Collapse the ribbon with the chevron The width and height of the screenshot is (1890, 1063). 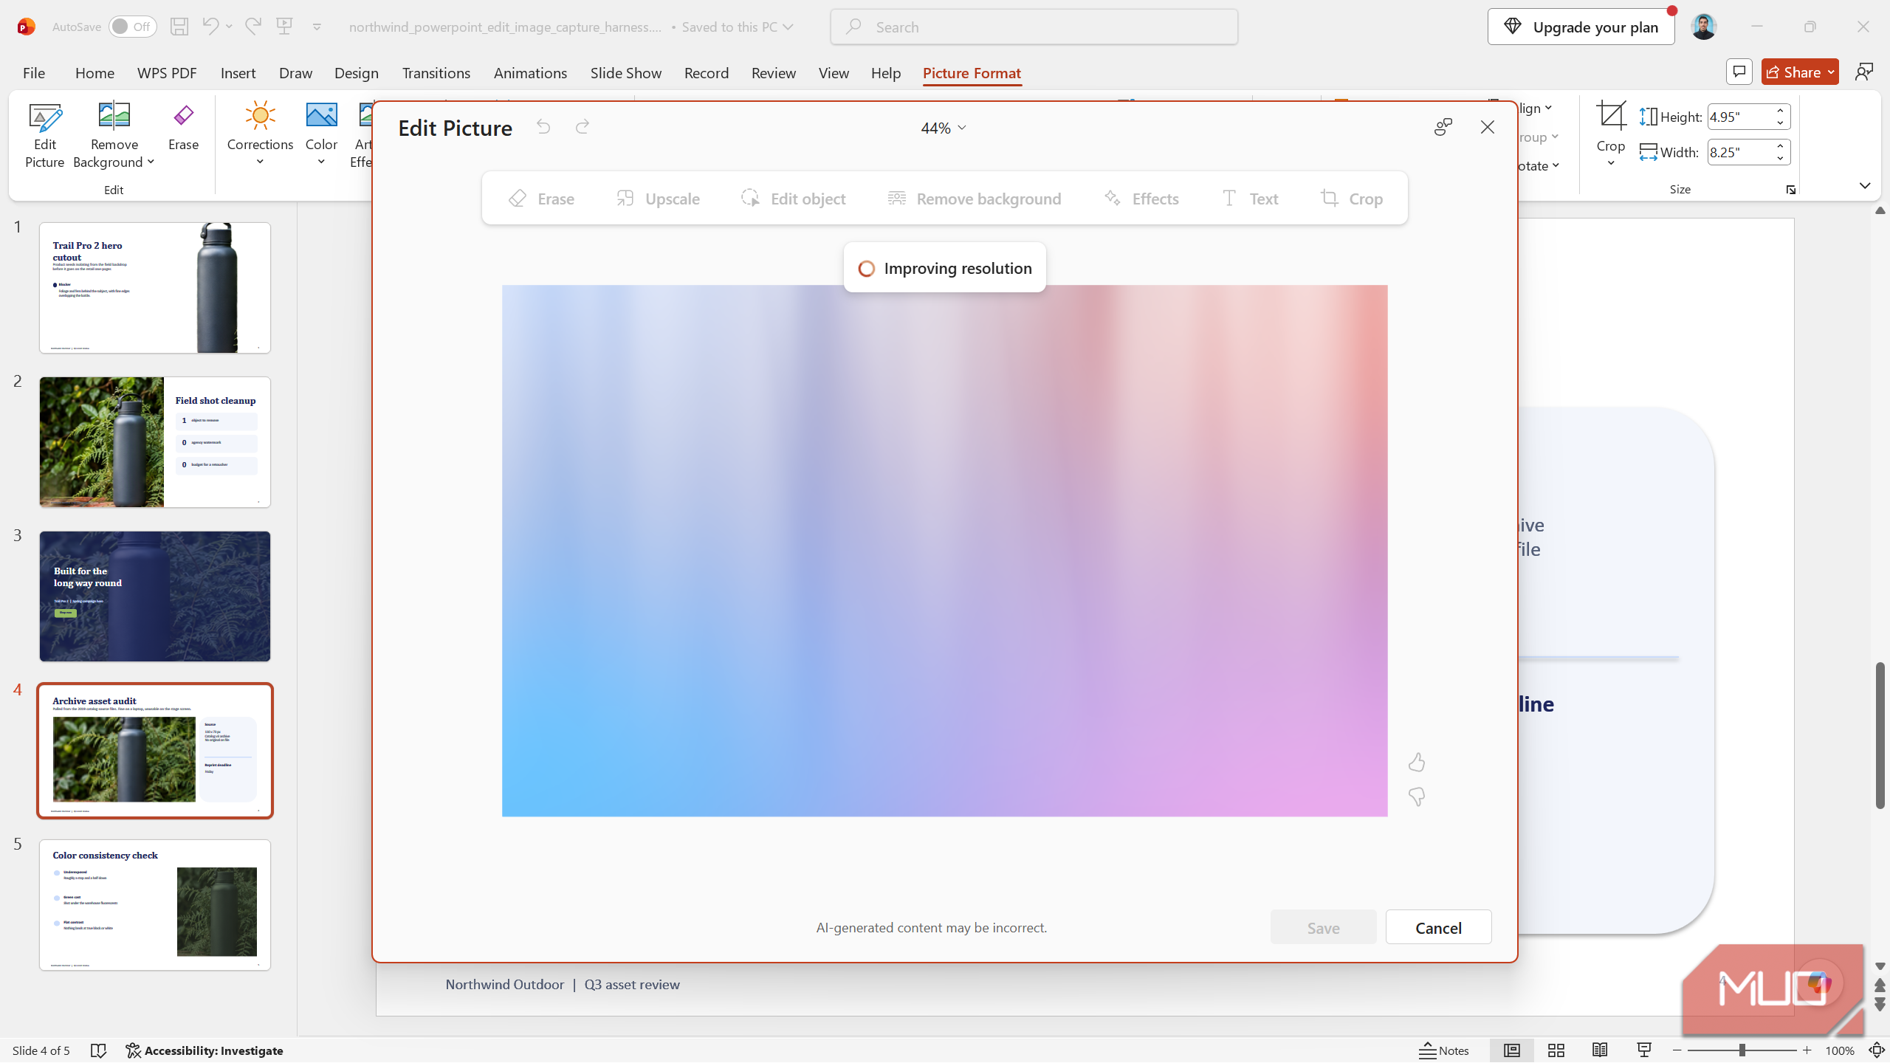1865,185
